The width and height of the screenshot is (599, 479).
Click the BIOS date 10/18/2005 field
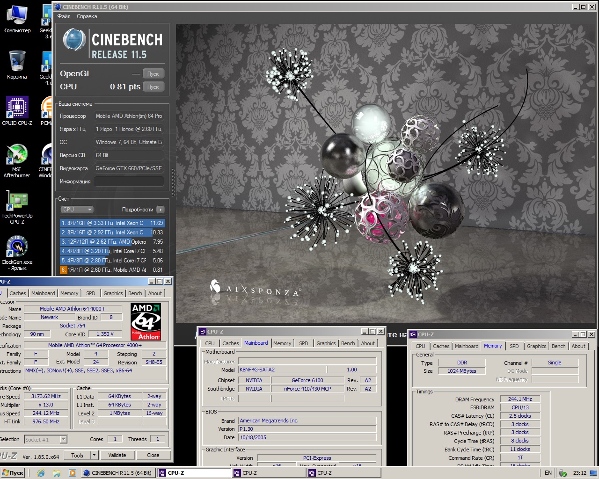point(307,437)
